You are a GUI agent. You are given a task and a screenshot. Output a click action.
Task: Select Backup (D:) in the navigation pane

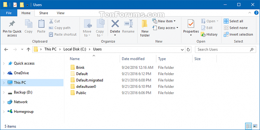[x=23, y=92]
